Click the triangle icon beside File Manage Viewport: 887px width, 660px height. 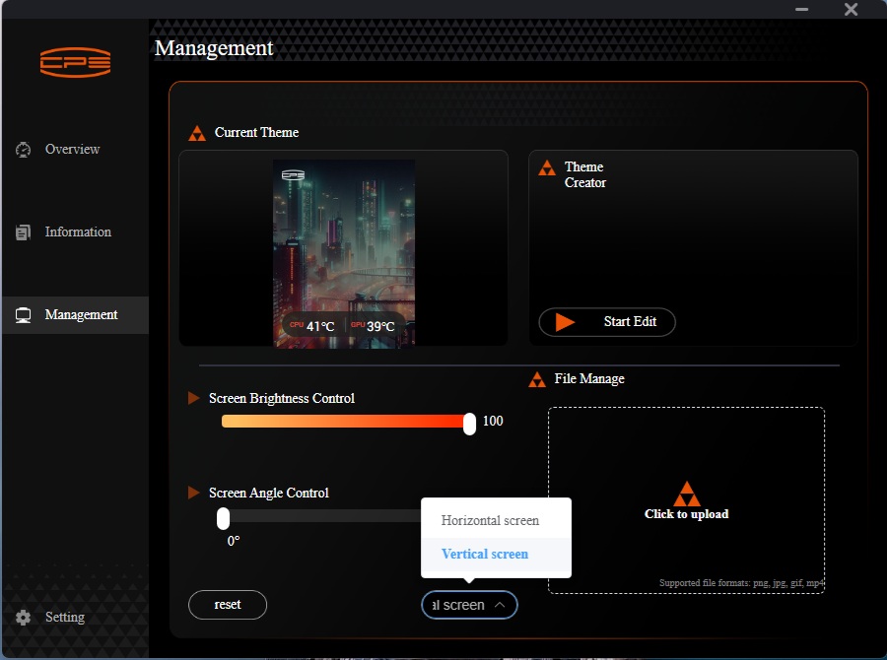[537, 379]
